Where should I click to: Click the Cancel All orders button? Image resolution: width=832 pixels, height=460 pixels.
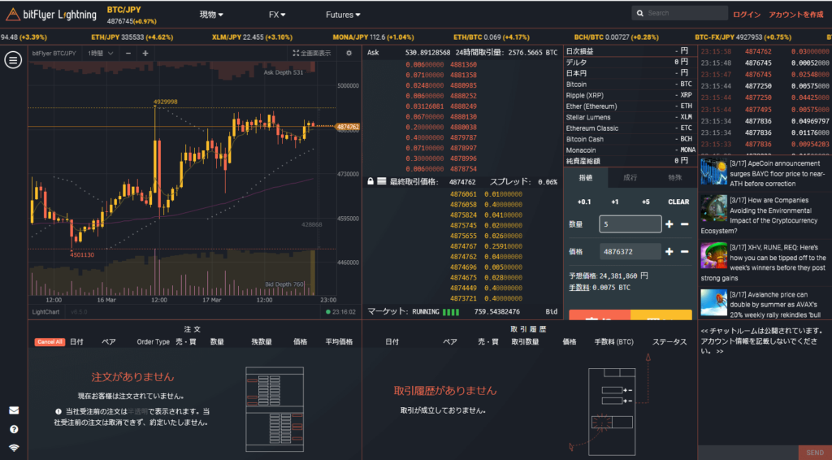[50, 341]
